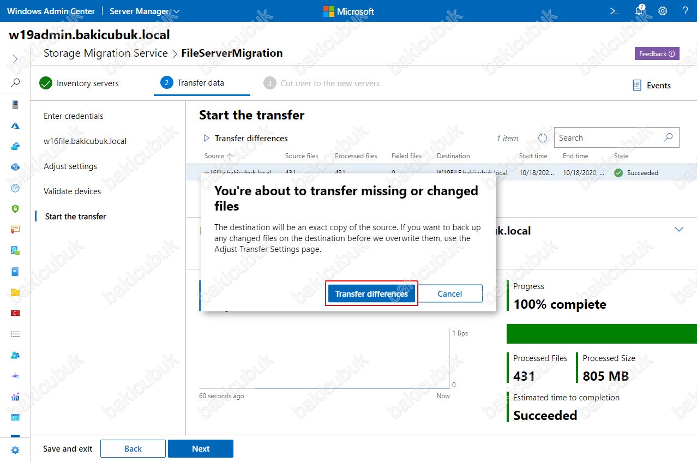Open the Certificates tool icon

pyautogui.click(x=15, y=230)
